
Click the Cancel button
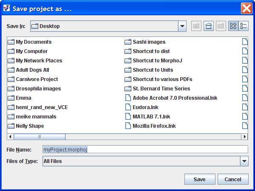click(232, 179)
